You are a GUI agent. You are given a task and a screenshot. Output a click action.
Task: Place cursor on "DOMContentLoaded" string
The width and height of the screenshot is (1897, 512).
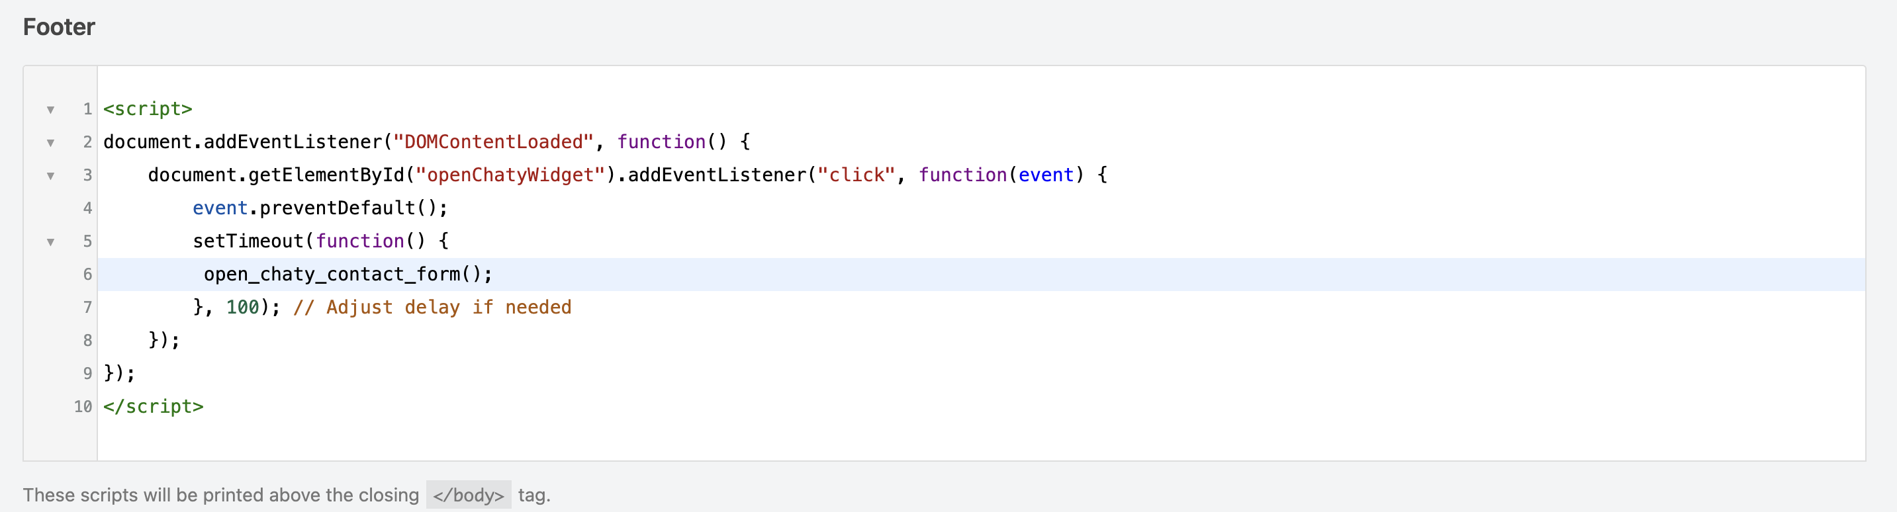pos(493,142)
